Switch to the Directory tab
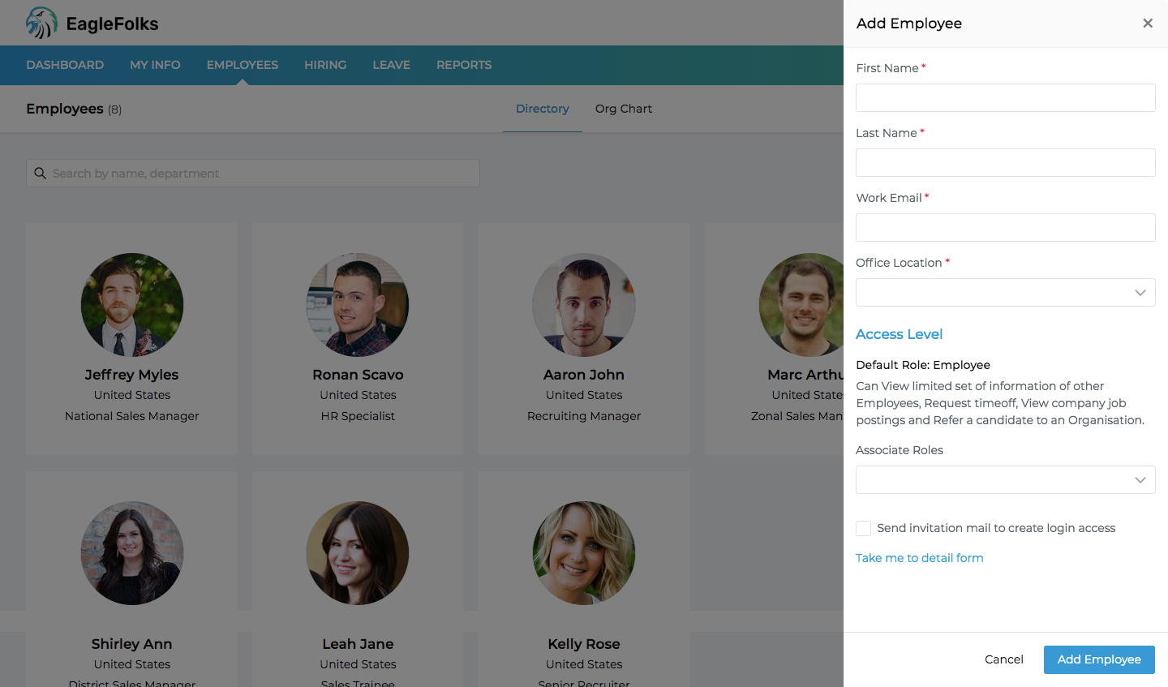 [543, 109]
